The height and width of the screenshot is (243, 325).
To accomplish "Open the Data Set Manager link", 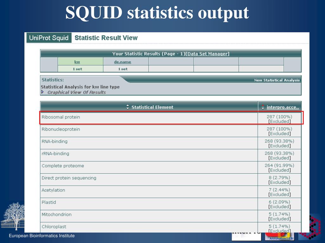I will coord(208,54).
